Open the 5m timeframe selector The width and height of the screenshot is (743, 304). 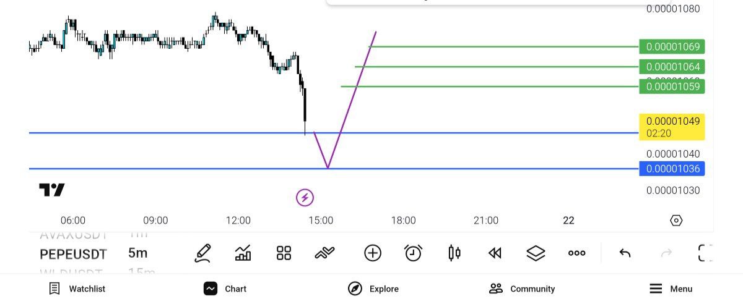(137, 253)
